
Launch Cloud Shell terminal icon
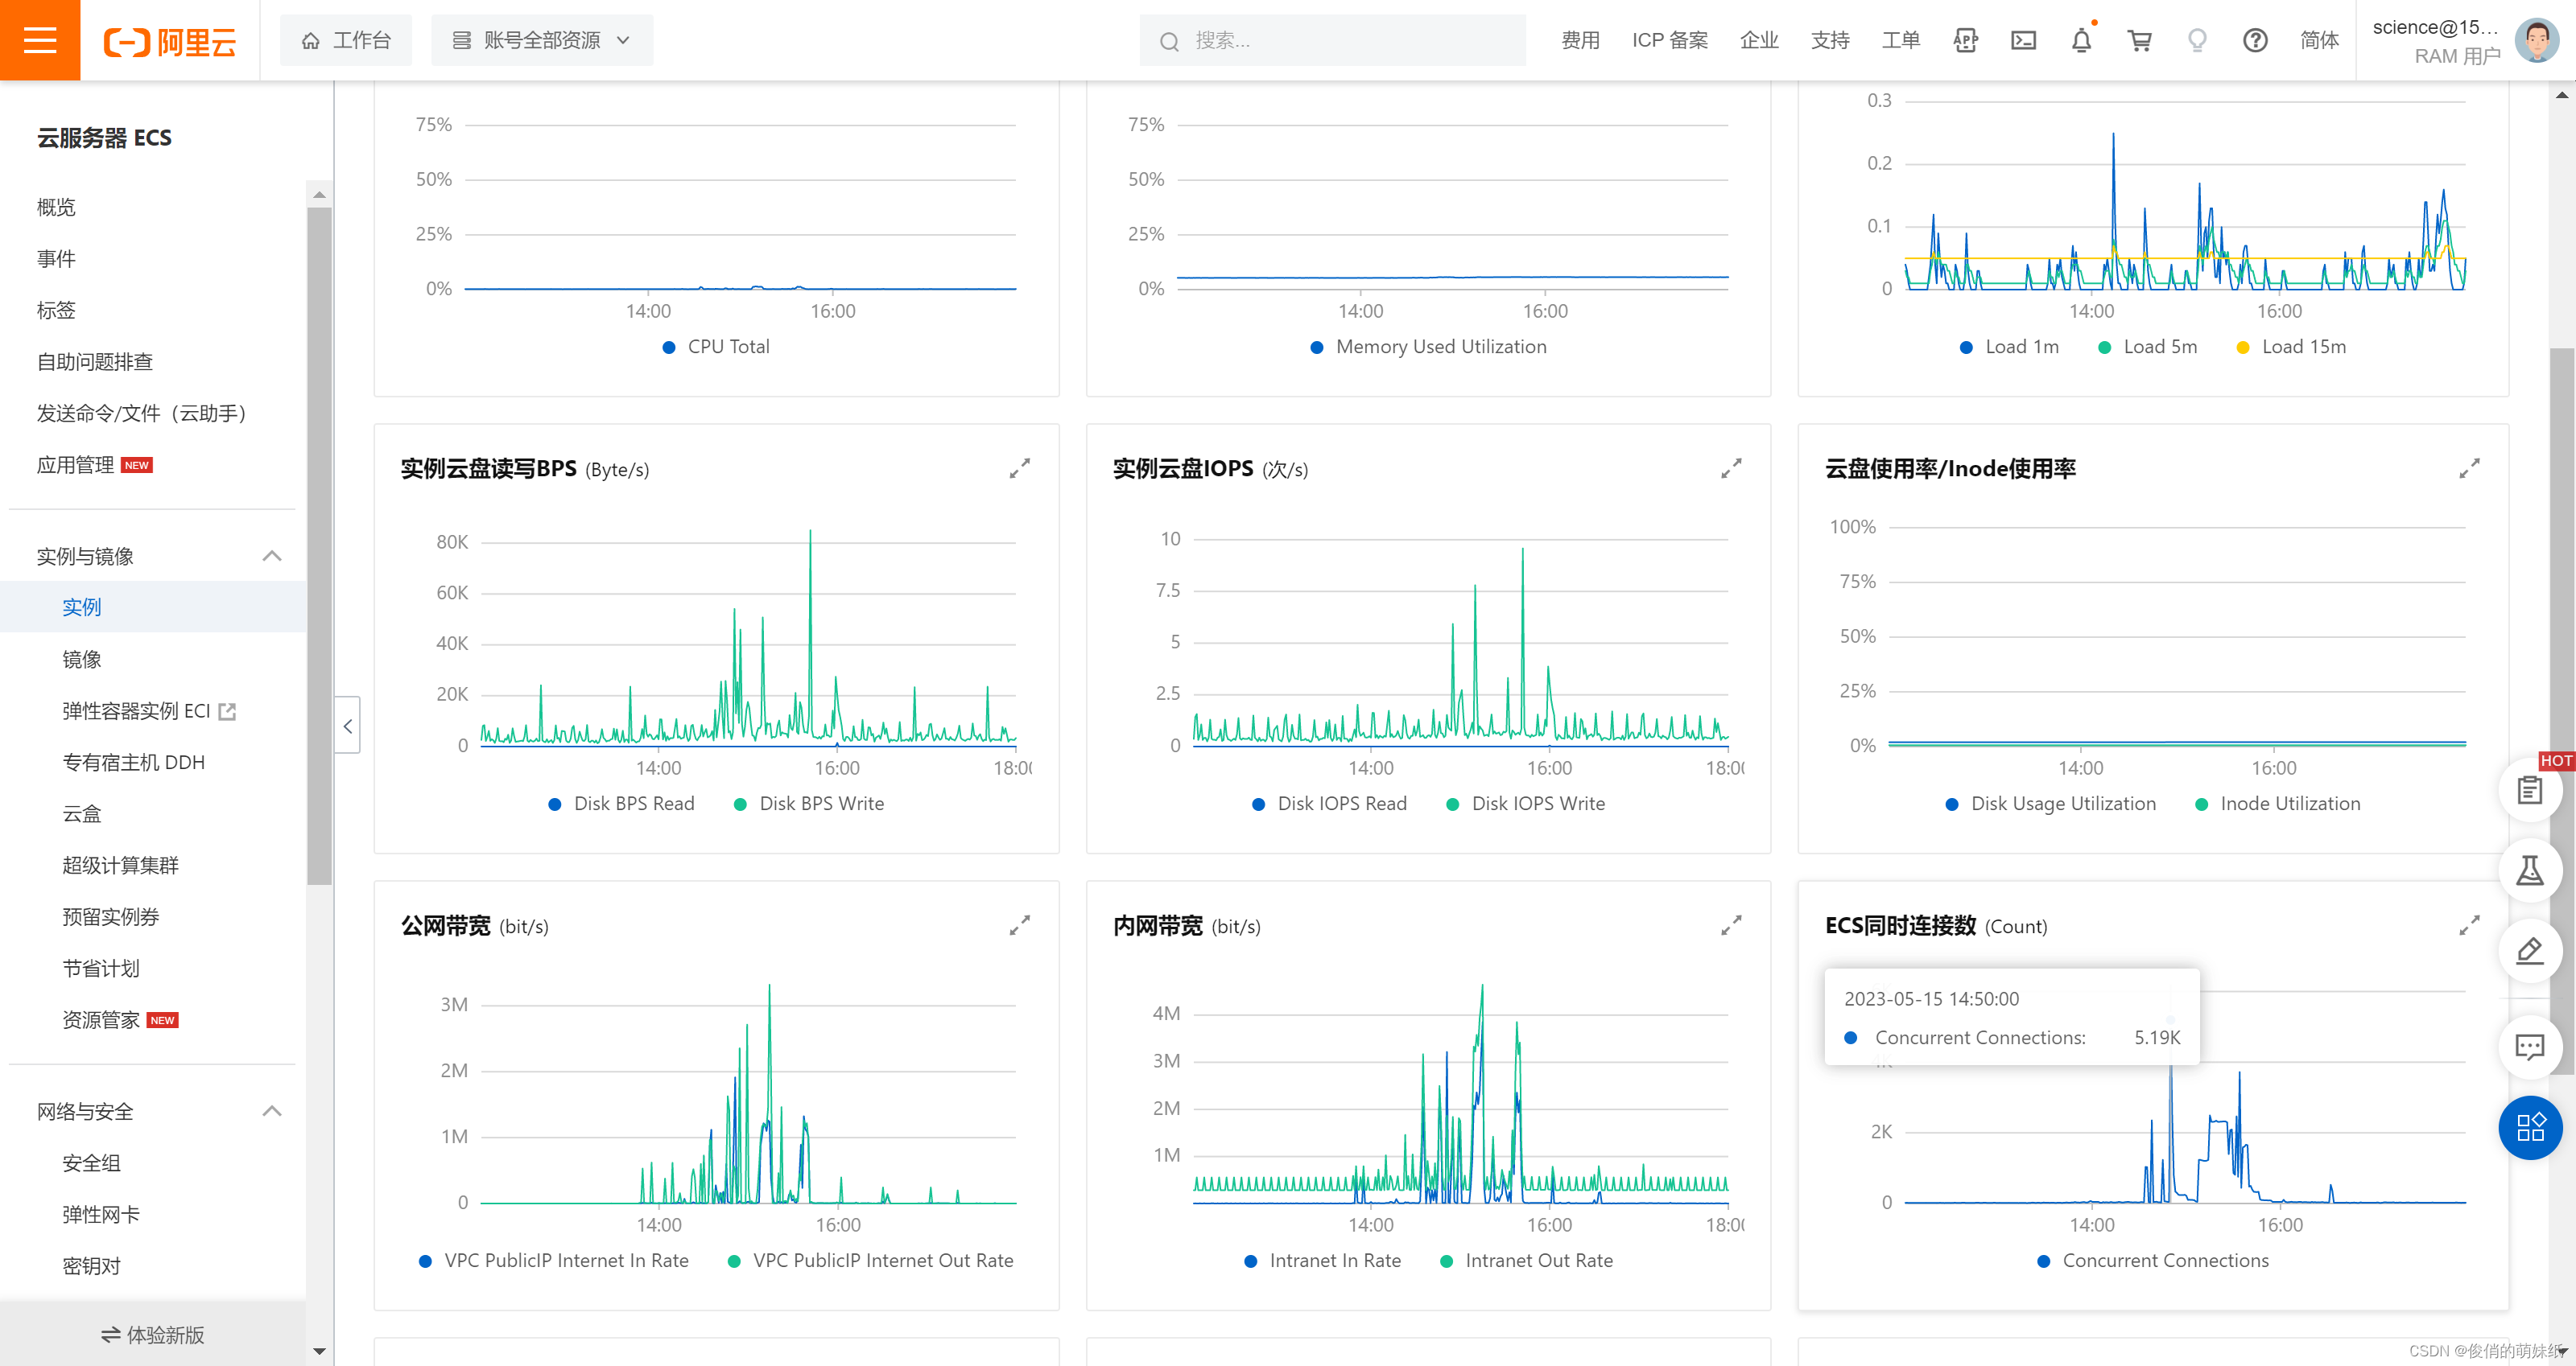coord(2023,40)
